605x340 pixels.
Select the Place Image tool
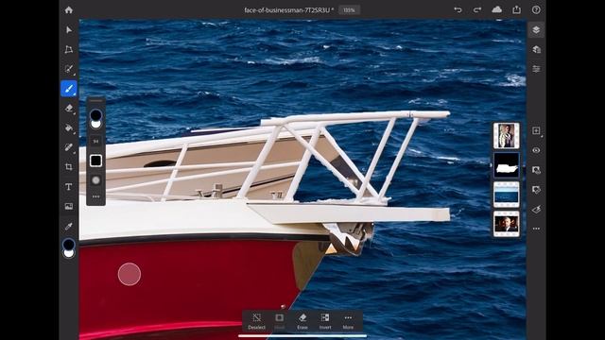coord(69,206)
